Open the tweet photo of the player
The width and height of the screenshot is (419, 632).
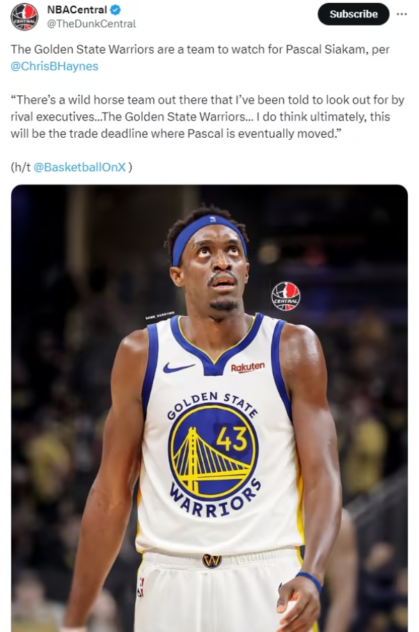click(x=209, y=408)
